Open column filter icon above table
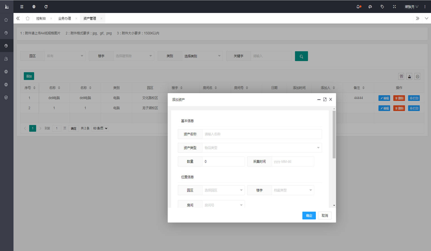The height and width of the screenshot is (251, 431). tap(401, 76)
